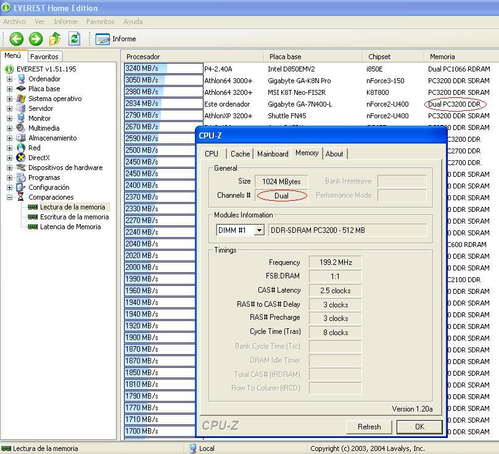Expand the Multimedia tree node

(9, 128)
